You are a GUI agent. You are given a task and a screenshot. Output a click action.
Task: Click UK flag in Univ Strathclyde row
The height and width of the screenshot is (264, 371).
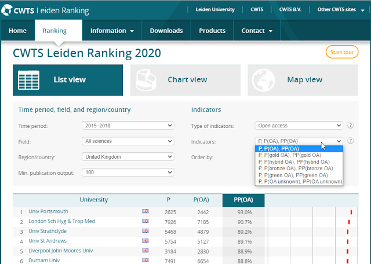coord(146,230)
